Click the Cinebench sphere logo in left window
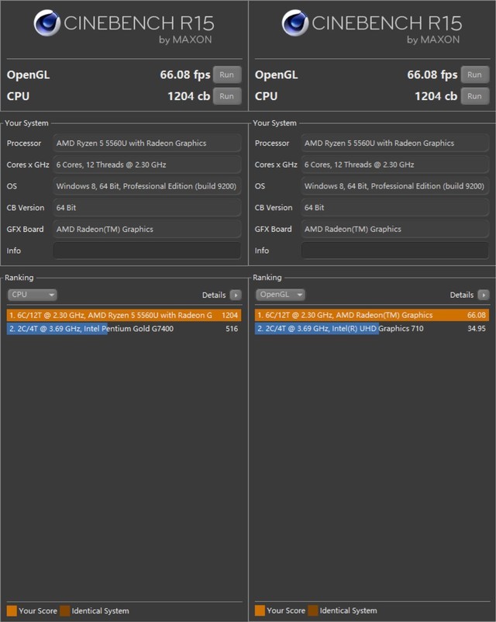 click(46, 23)
